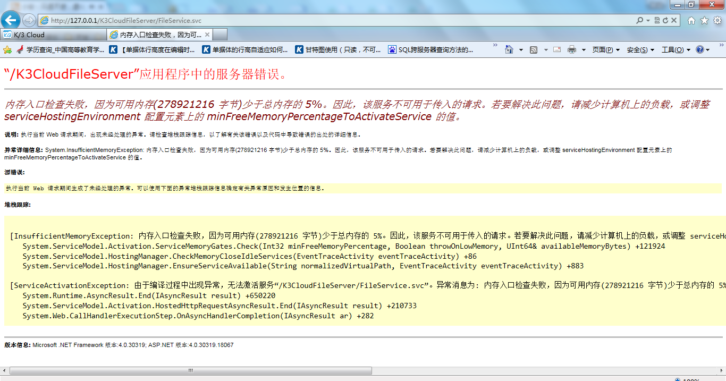Click the Read Mail envelope icon
This screenshot has height=381, width=726.
click(557, 49)
